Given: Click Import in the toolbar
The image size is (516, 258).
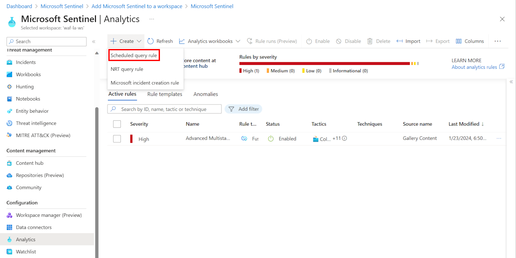Looking at the screenshot, I should click(408, 41).
